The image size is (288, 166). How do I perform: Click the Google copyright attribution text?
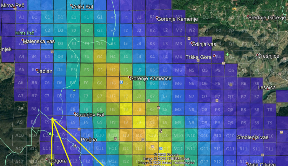click(x=166, y=154)
